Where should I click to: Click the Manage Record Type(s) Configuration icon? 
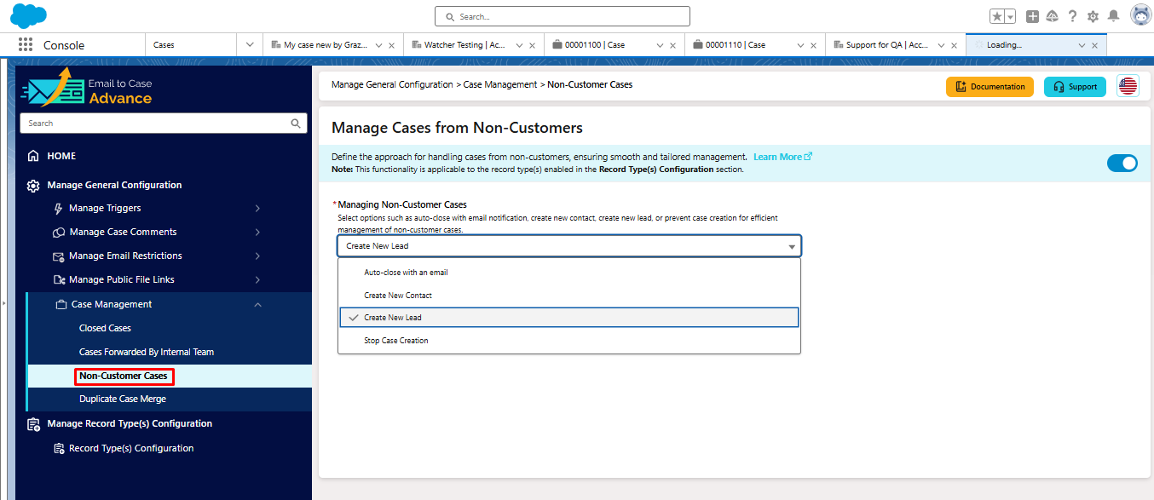(33, 423)
